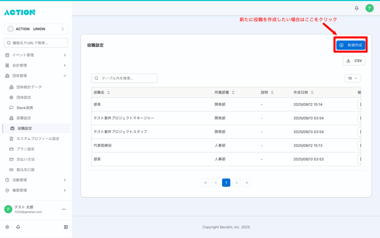Click the ACTION logo
380x238 pixels.
(20, 12)
